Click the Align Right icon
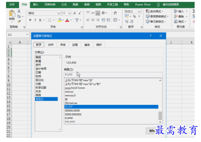201x142 pixels. tap(98, 20)
